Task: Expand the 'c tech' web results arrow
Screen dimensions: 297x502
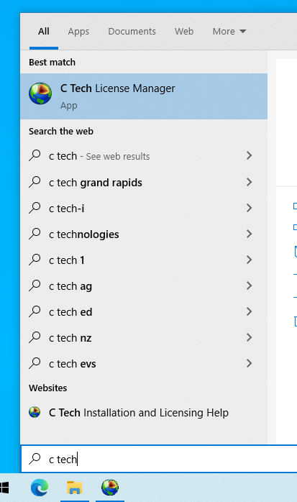Action: click(x=249, y=155)
